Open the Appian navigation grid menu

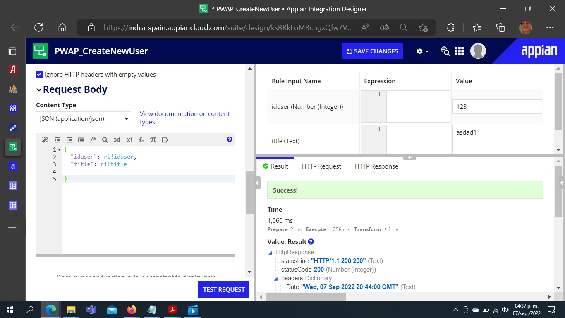(x=459, y=51)
